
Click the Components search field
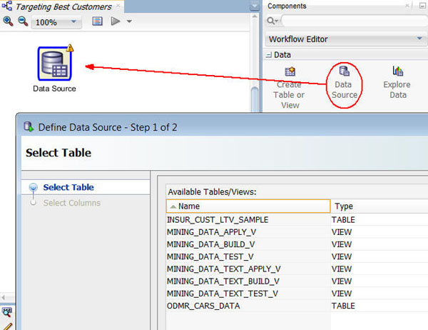tap(355, 21)
